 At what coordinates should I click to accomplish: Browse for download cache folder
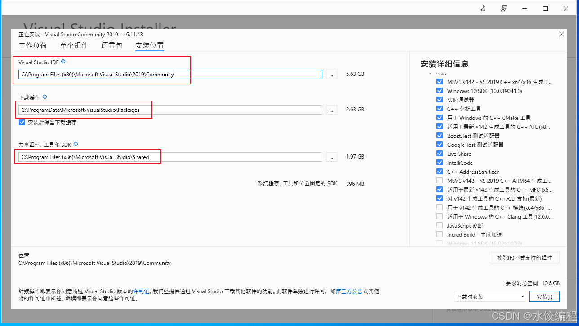point(331,110)
